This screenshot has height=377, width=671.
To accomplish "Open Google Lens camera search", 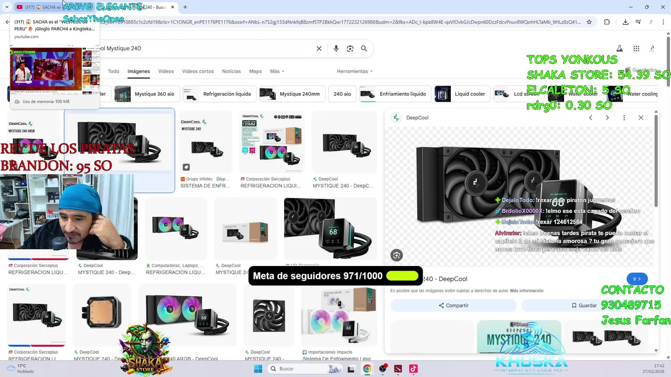I will pos(350,48).
